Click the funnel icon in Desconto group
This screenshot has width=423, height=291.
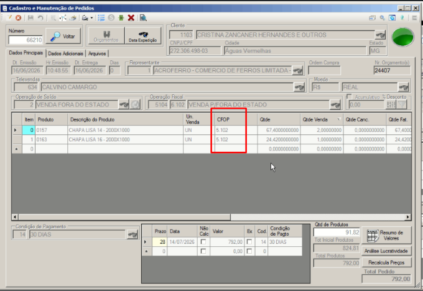tap(402, 104)
